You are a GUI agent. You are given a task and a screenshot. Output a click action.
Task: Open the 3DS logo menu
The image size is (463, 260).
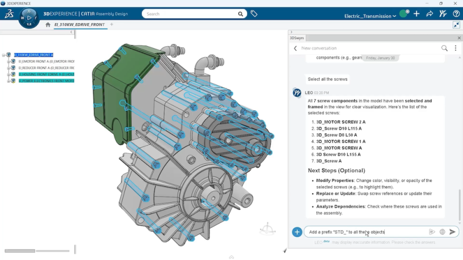(x=9, y=14)
